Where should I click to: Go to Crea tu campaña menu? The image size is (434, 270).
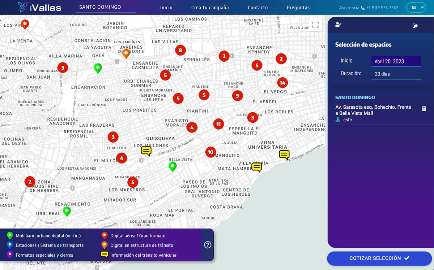click(210, 8)
